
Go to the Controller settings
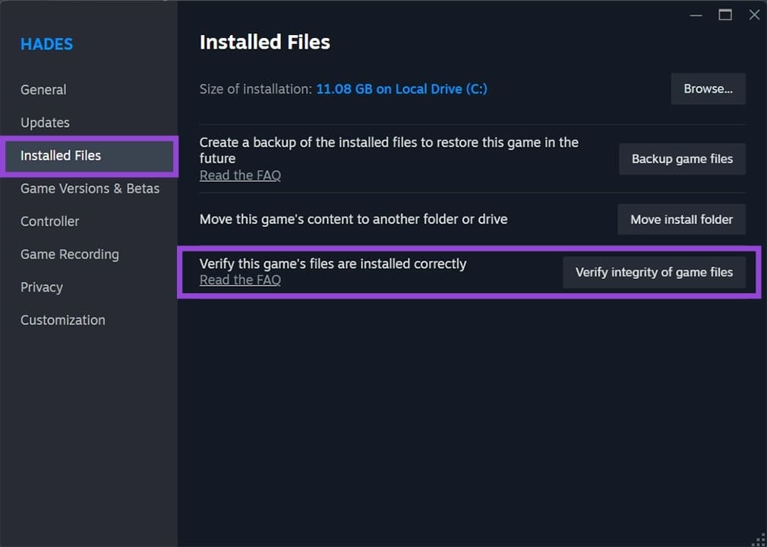[49, 221]
